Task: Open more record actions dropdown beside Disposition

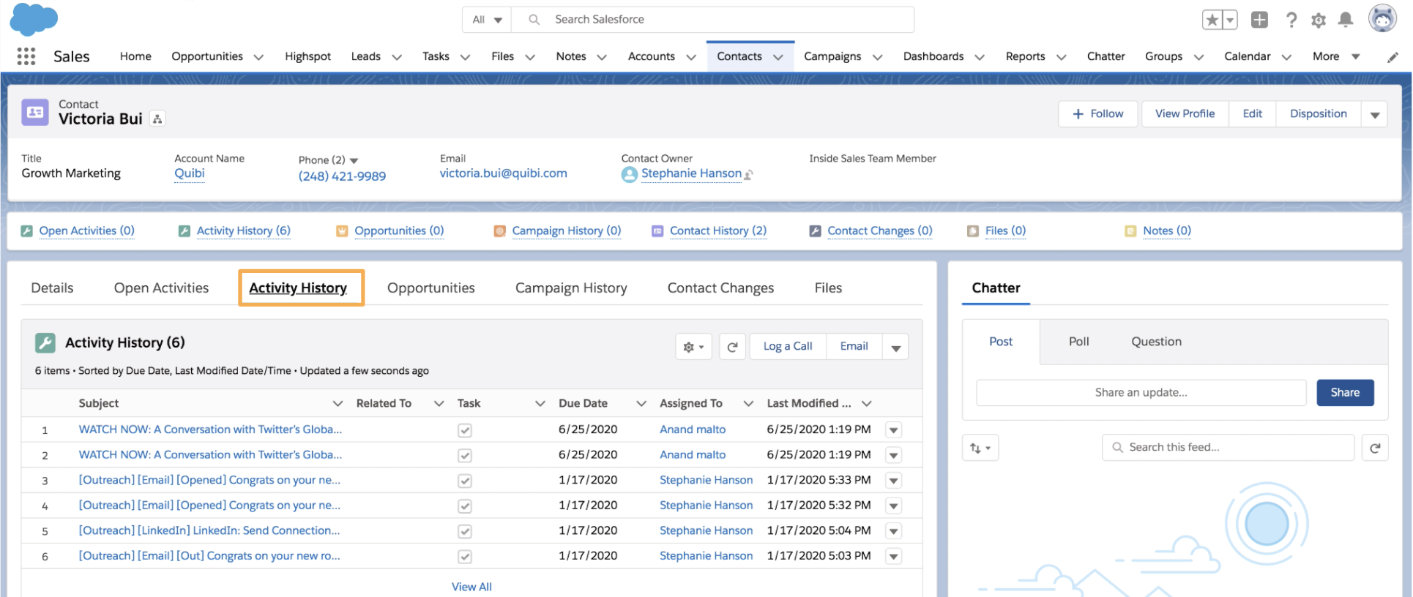Action: 1375,114
